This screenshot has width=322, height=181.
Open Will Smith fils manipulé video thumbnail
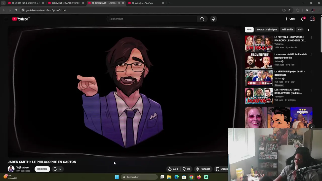[259, 61]
